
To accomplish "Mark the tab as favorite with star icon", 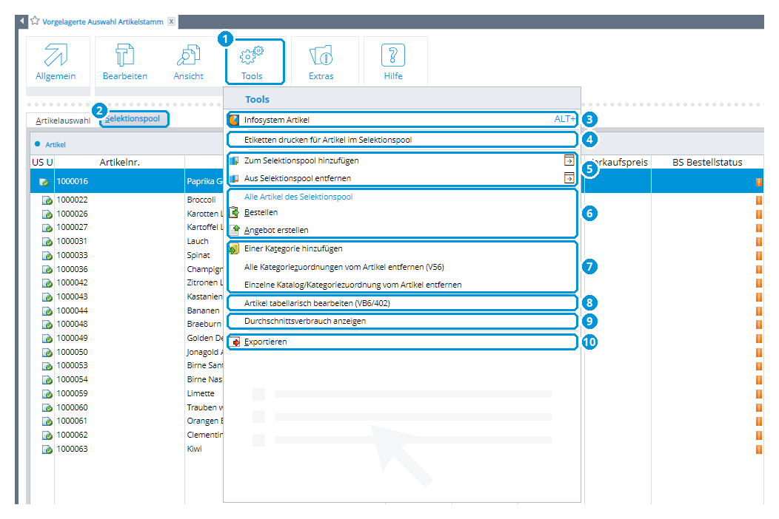I will (x=35, y=21).
